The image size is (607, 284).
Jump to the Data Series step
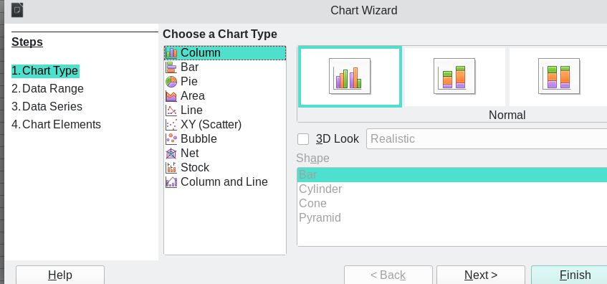click(x=47, y=107)
